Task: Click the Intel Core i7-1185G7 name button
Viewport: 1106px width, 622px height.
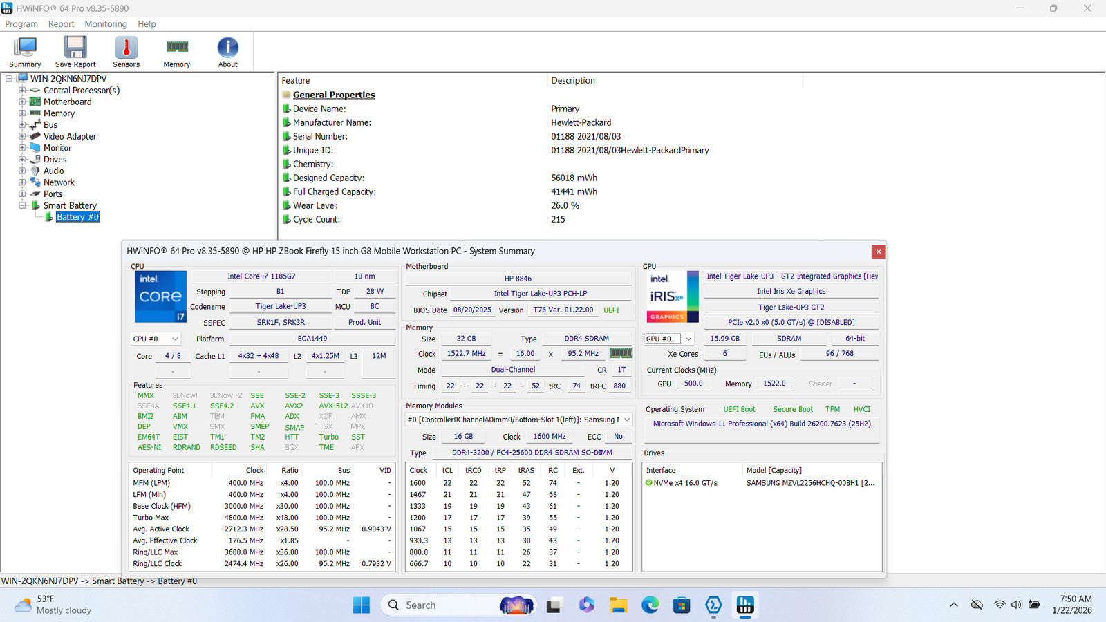Action: [261, 276]
